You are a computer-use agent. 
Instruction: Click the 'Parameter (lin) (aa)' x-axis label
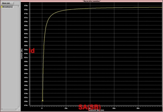click(96, 110)
